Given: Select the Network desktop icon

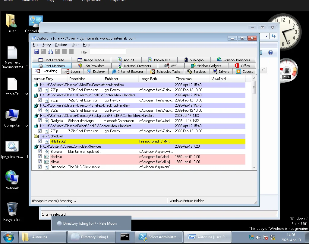Looking at the screenshot, I should tap(12, 180).
